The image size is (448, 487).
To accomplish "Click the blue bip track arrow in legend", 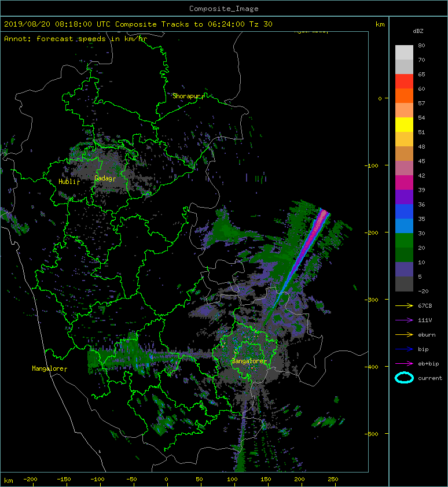I will [x=404, y=349].
